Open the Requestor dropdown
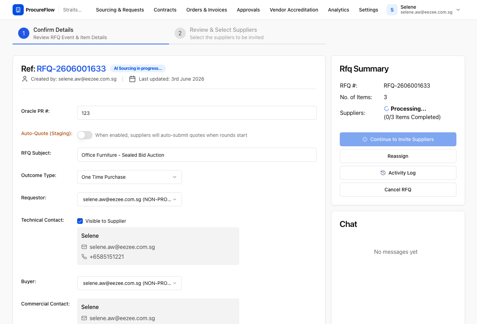Image resolution: width=477 pixels, height=324 pixels. point(130,199)
